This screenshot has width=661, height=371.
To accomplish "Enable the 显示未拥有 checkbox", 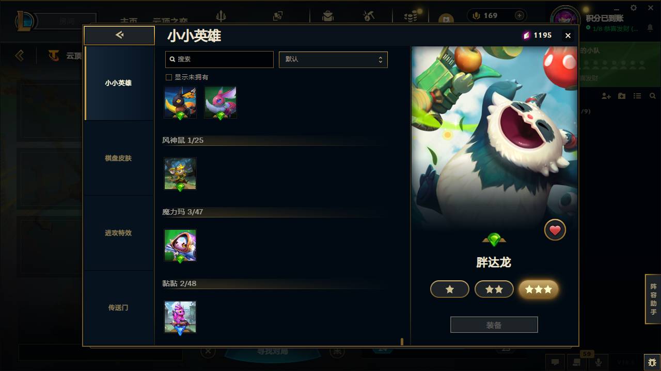I will point(168,77).
